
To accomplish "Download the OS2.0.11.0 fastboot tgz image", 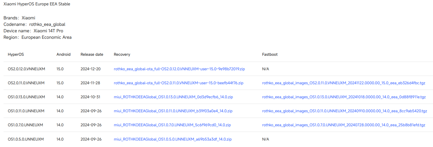I will (343, 83).
